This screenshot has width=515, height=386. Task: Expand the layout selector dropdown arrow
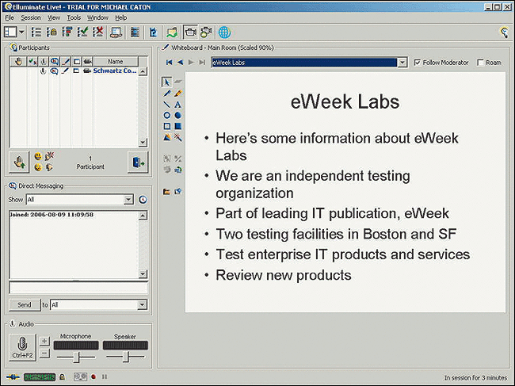click(21, 32)
